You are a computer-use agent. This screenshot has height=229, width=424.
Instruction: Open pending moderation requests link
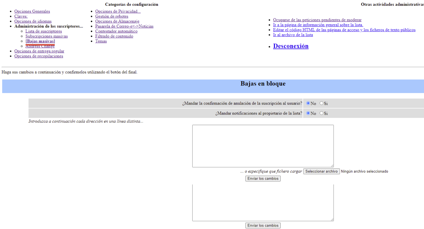click(317, 20)
